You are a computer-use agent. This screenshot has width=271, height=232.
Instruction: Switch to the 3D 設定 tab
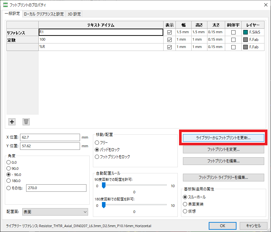tap(74, 14)
